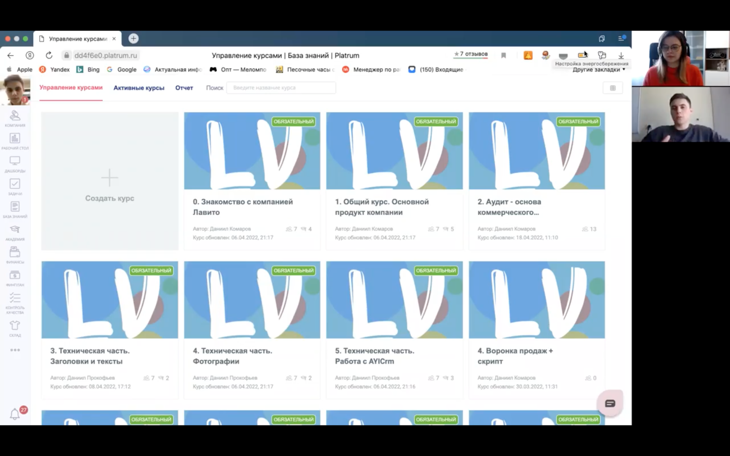Open (150) Входящие bookmark
The width and height of the screenshot is (730, 456).
click(x=436, y=70)
